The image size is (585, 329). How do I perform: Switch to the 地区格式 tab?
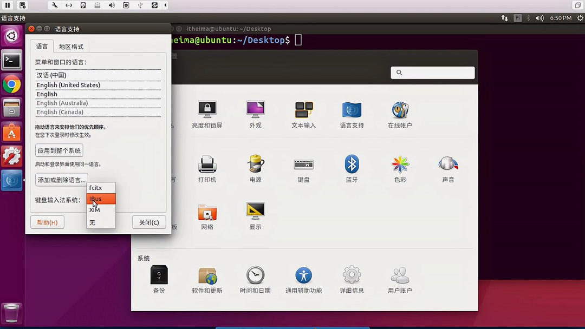72,46
